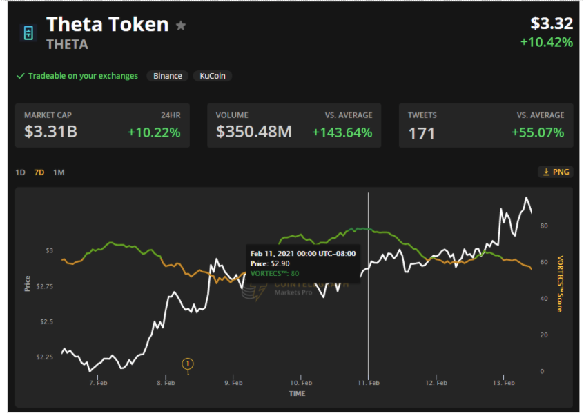Select the 7D timeframe tab

(39, 172)
